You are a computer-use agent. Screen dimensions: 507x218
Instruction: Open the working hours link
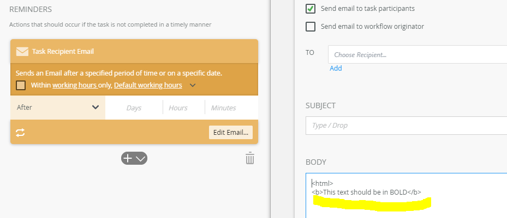click(x=75, y=85)
